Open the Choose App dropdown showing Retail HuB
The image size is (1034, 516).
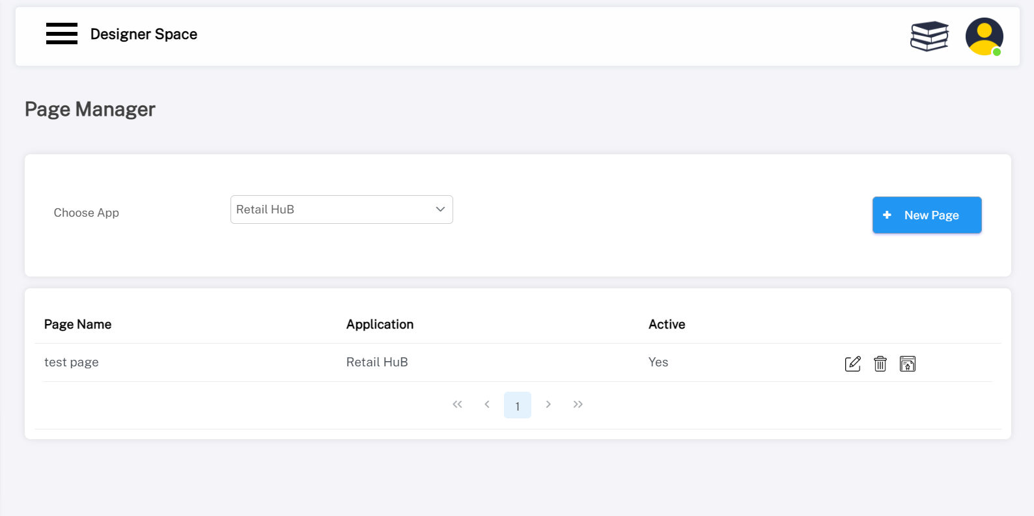341,210
